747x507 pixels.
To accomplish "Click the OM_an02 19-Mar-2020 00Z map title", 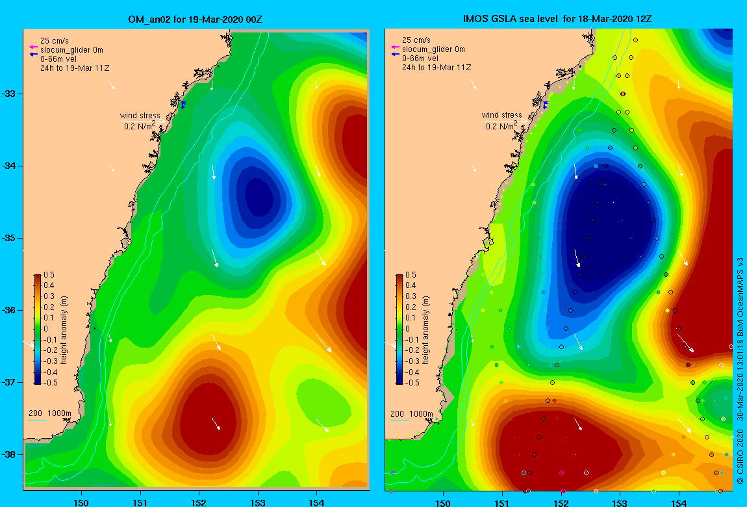I will (x=195, y=19).
